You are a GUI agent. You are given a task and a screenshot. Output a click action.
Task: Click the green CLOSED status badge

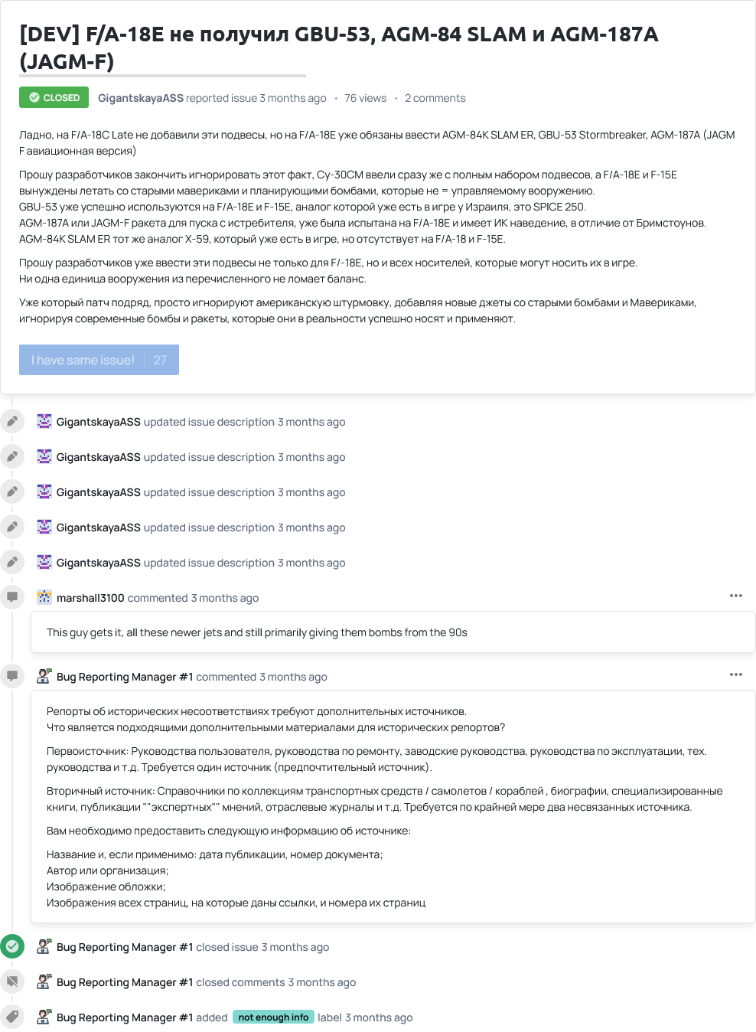pos(54,98)
